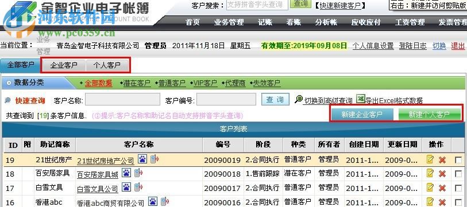Viewport: 467px width, 207px height.
Task: Filter by 潜在客户 category
Action: click(137, 83)
